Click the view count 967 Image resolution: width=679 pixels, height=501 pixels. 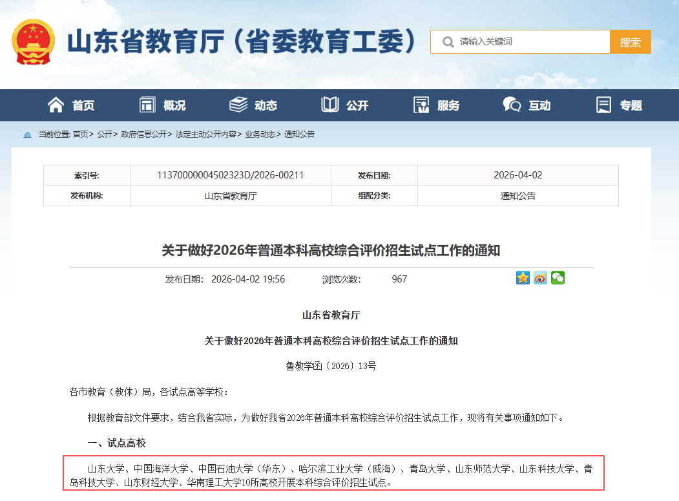399,279
